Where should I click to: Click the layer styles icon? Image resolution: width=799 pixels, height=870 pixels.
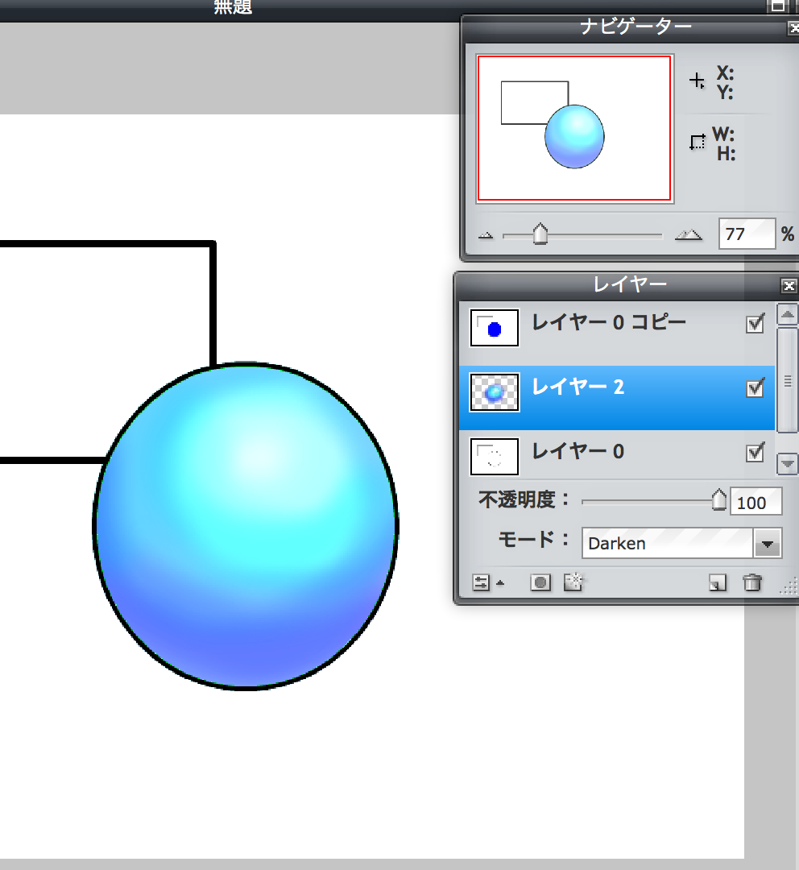(573, 582)
